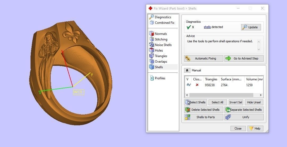Click the Invert Sel button
The width and height of the screenshot is (287, 147).
pos(236,102)
